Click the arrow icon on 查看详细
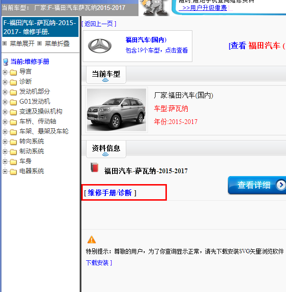This screenshot has width=286, height=292. (281, 185)
